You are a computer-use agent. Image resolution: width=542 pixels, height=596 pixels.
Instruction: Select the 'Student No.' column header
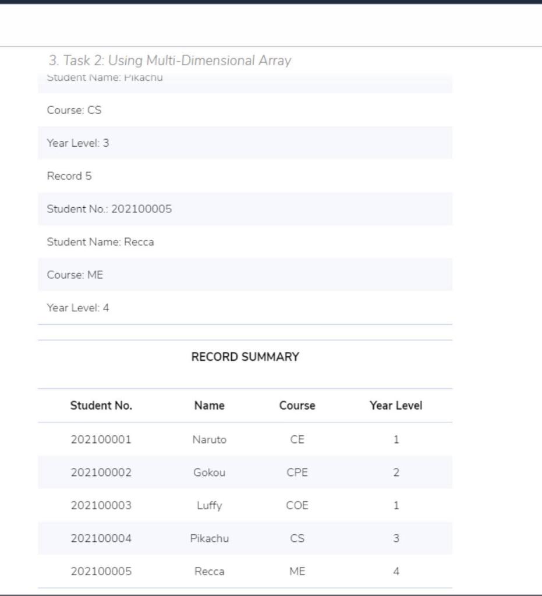coord(101,406)
